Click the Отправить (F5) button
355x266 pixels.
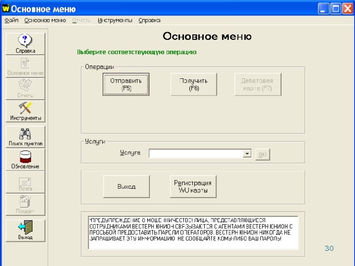126,84
